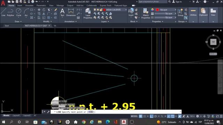Click the Undo option in command line
Image resolution: width=223 pixels, height=125 pixels.
coord(91,112)
